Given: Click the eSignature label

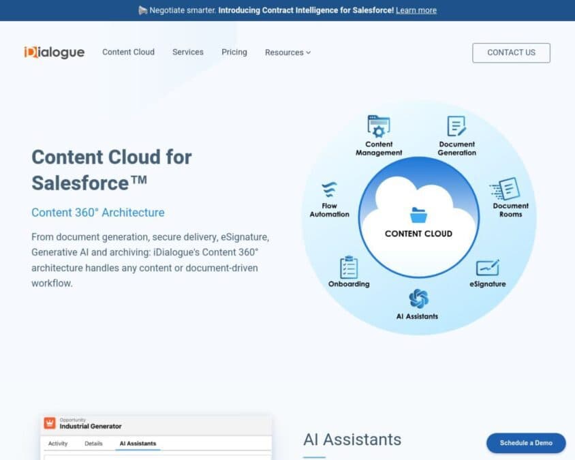Looking at the screenshot, I should click(488, 284).
